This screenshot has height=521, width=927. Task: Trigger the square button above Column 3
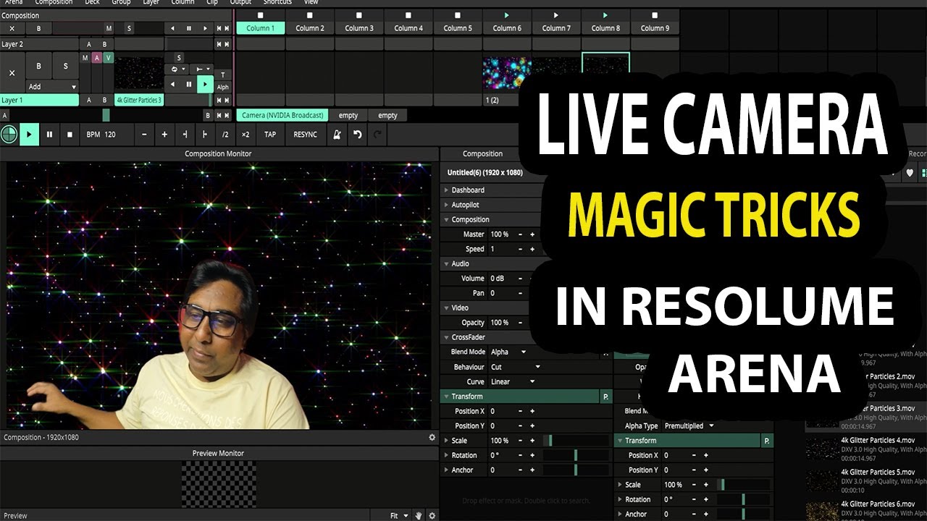(359, 14)
